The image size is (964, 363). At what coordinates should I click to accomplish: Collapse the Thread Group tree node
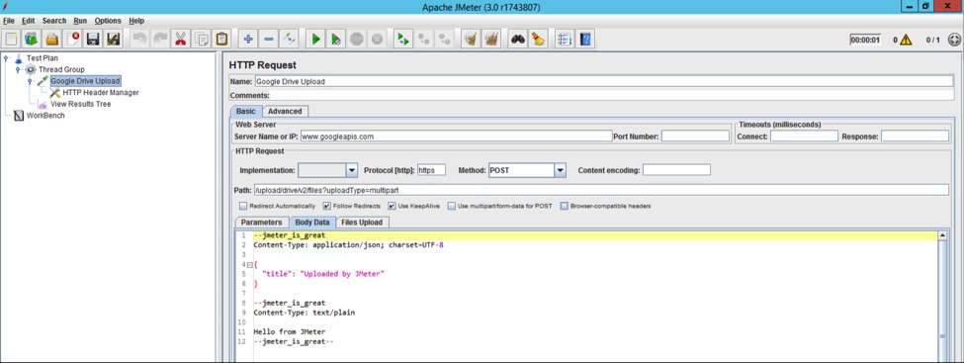point(18,70)
